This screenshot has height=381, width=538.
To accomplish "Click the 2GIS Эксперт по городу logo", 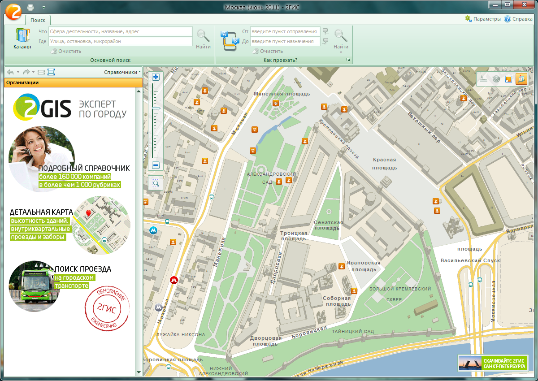I will 70,107.
